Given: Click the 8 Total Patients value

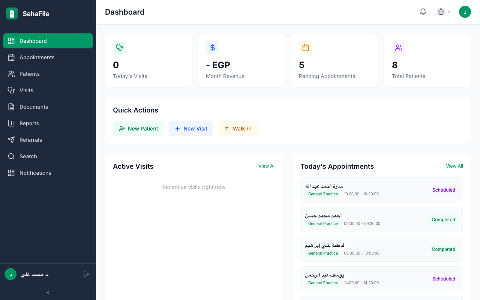Looking at the screenshot, I should 394,65.
